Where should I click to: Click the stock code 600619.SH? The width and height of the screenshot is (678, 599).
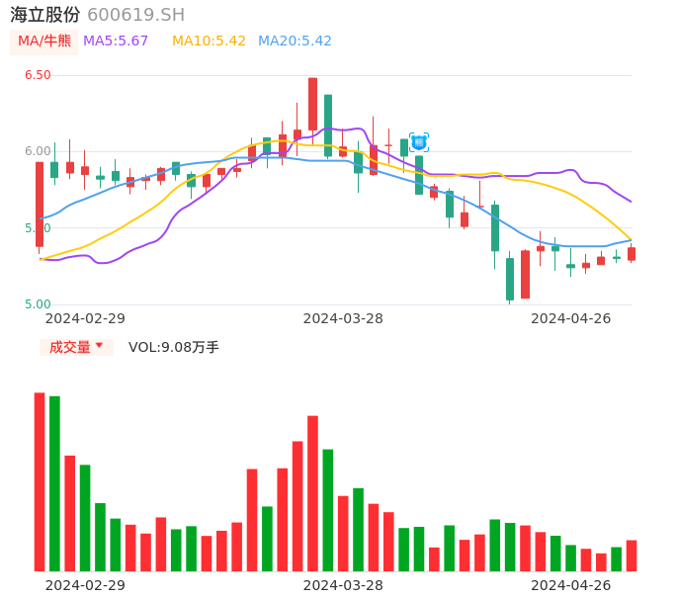[x=135, y=15]
